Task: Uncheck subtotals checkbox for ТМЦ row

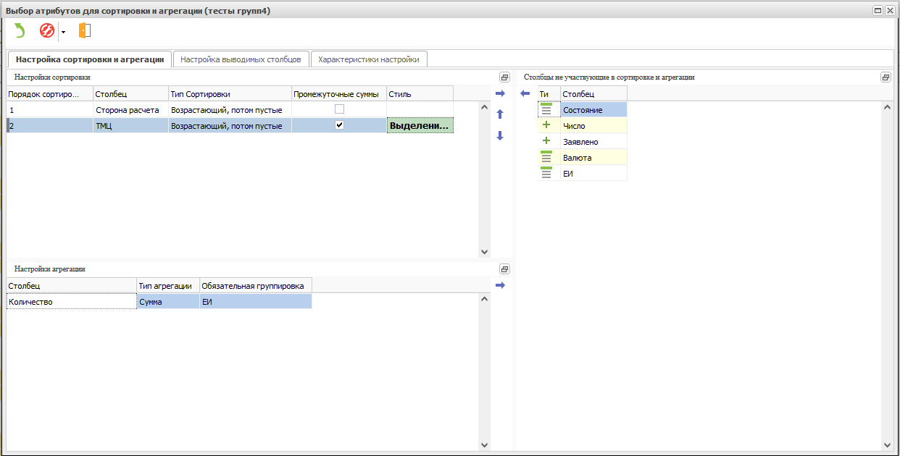Action: [338, 125]
